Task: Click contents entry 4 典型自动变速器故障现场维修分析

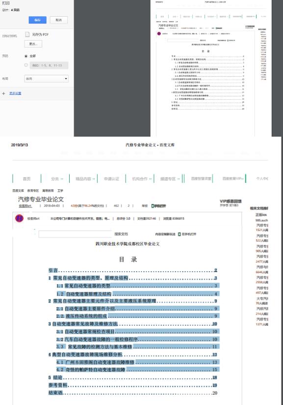Action: coord(133,355)
